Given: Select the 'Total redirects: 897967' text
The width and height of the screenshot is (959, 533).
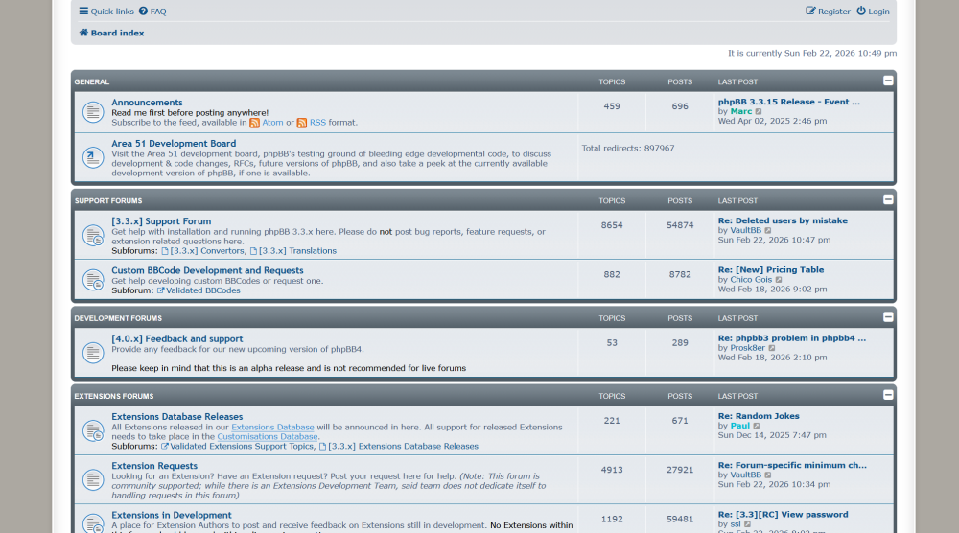Looking at the screenshot, I should 628,148.
